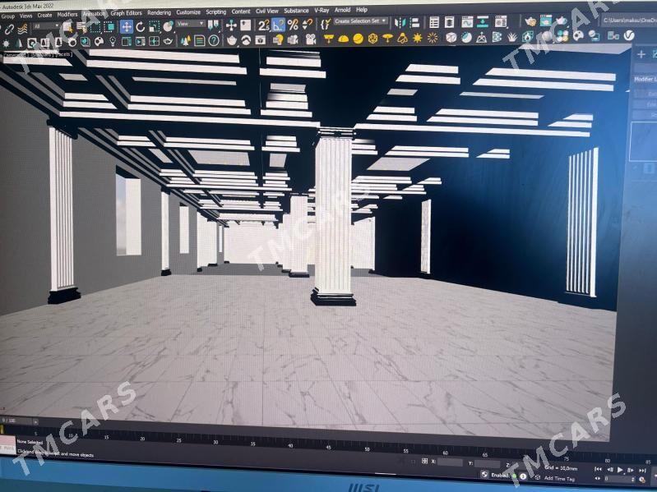Open the Scene Explorer icon
657x492 pixels.
pos(434,22)
